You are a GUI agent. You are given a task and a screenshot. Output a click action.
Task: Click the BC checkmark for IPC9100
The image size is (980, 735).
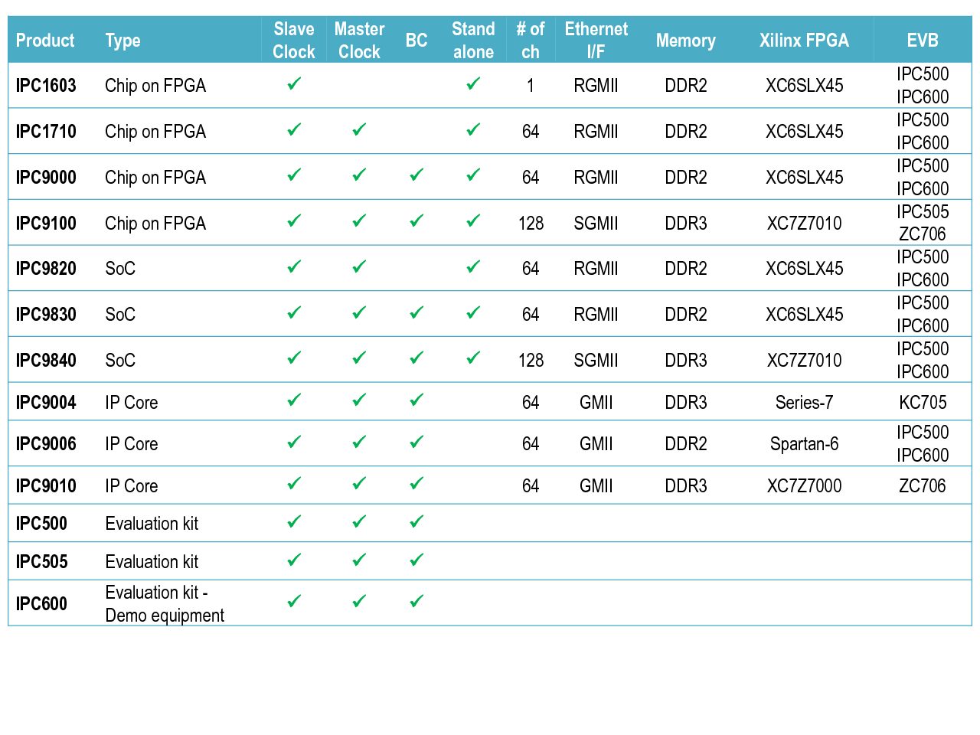(416, 220)
